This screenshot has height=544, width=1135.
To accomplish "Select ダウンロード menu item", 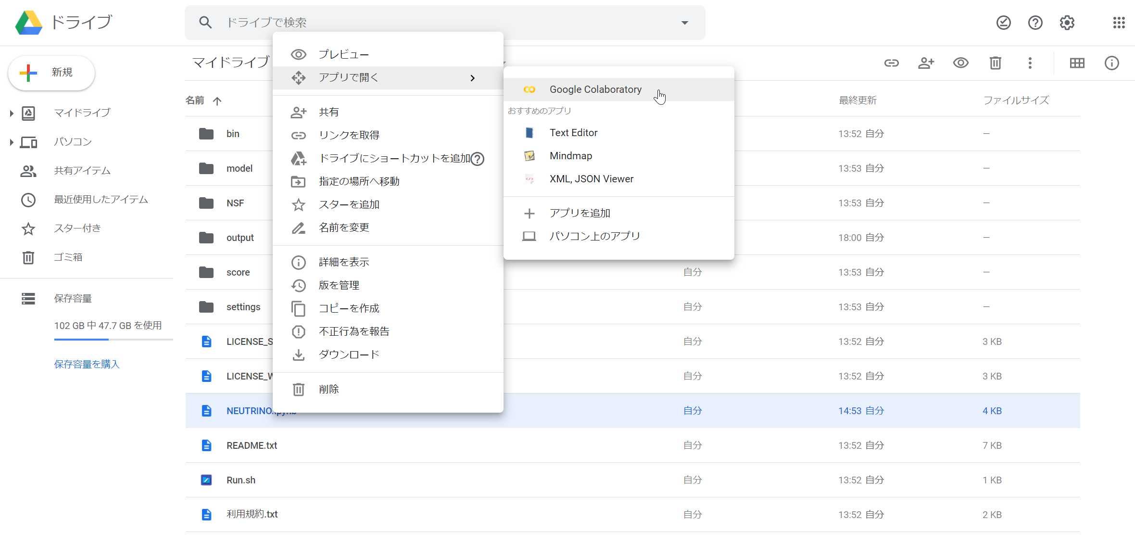I will [x=388, y=354].
